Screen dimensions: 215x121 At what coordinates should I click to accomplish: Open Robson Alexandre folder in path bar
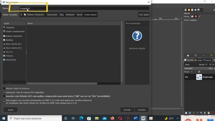pyautogui.click(x=34, y=14)
